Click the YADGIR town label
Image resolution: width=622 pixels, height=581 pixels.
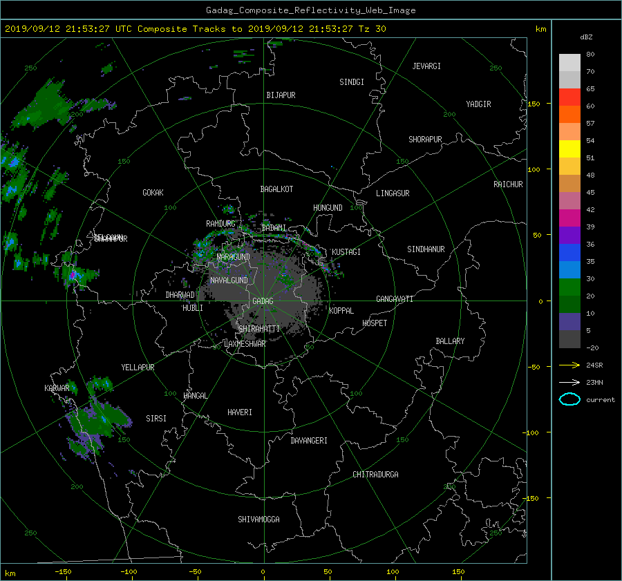pyautogui.click(x=478, y=104)
